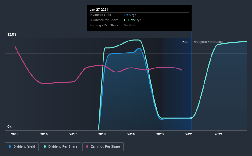Click the tooltip's 'Dividend Yield' row label
Viewport: 252px width, 156px height.
tap(100, 15)
